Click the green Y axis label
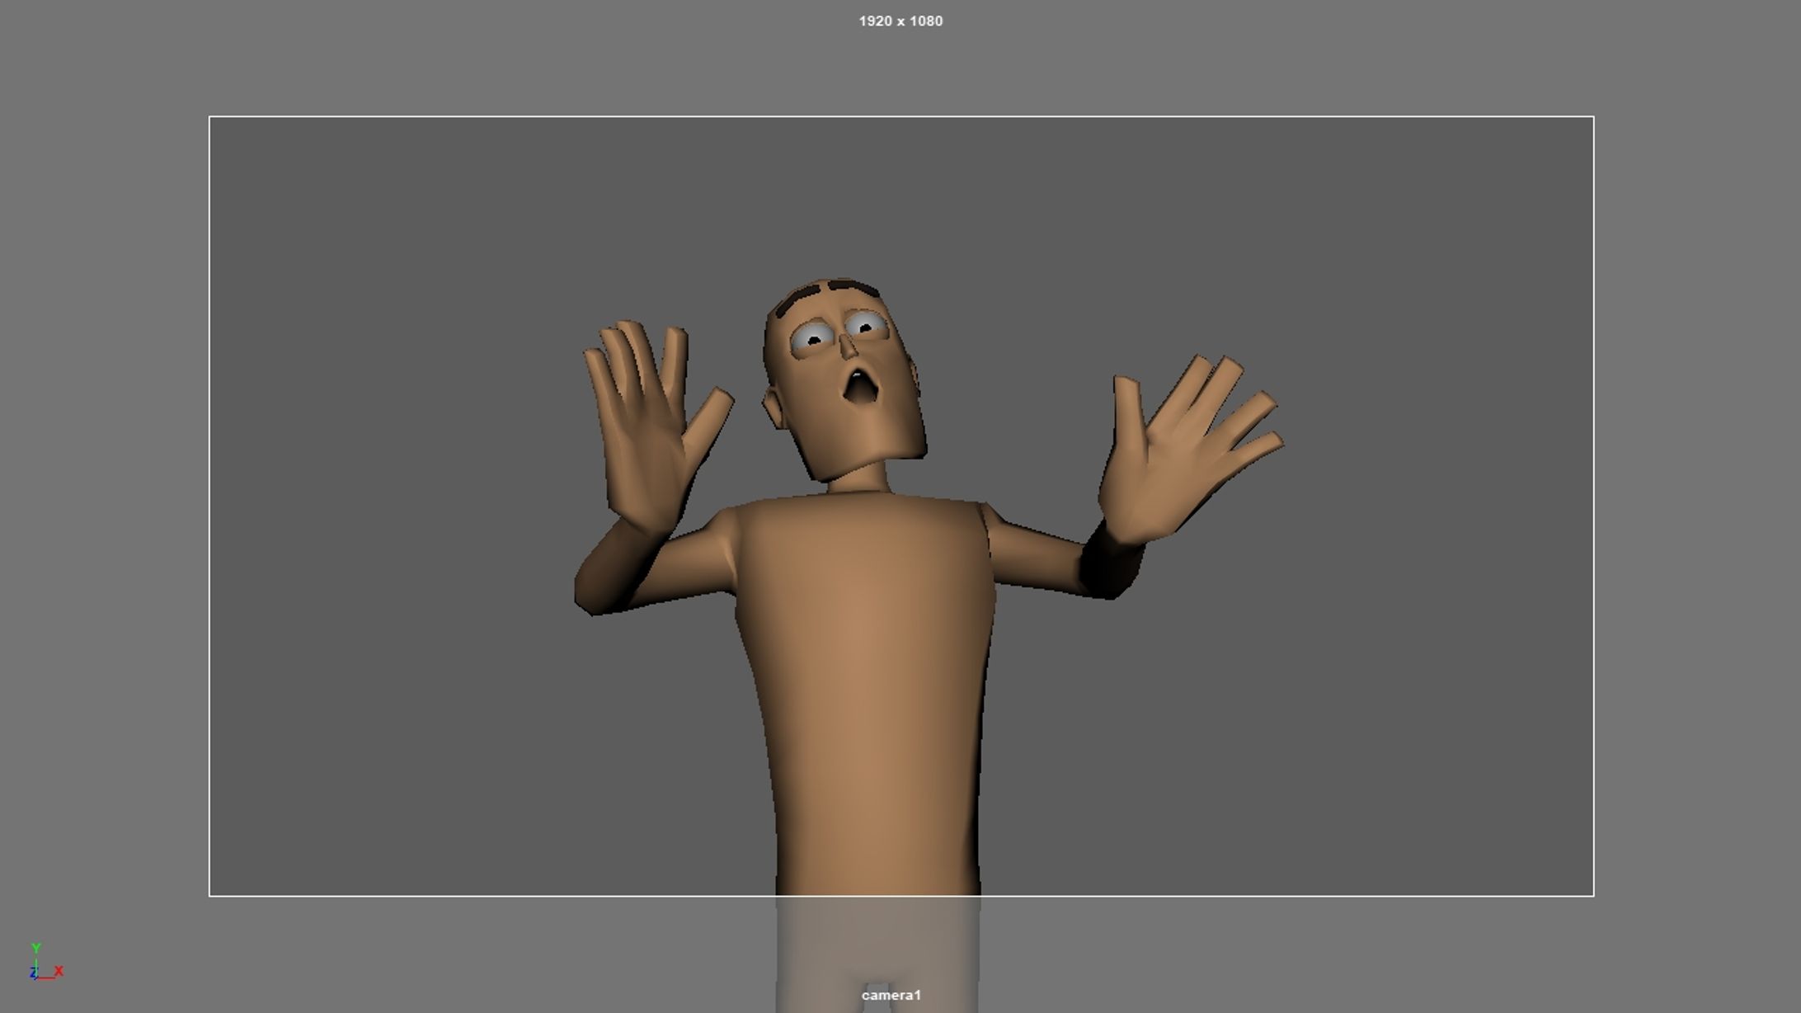 (35, 949)
